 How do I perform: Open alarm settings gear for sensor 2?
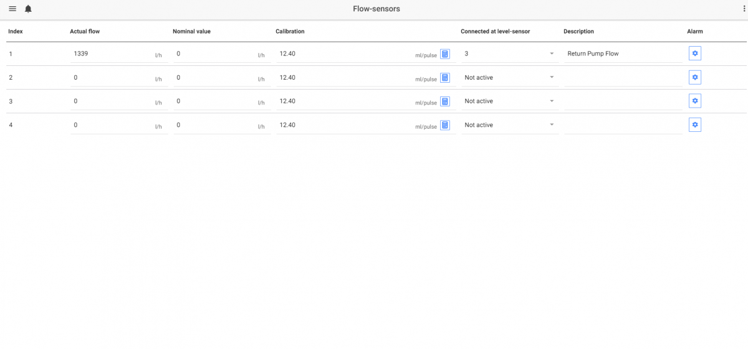695,77
